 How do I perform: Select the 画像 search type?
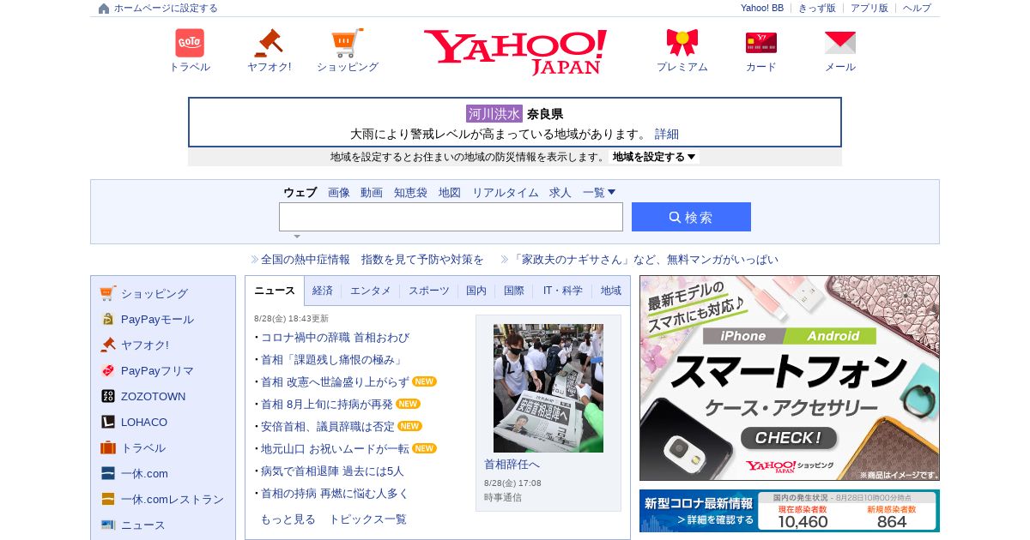(339, 193)
